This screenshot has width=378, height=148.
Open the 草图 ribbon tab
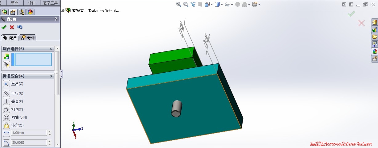point(15,3)
